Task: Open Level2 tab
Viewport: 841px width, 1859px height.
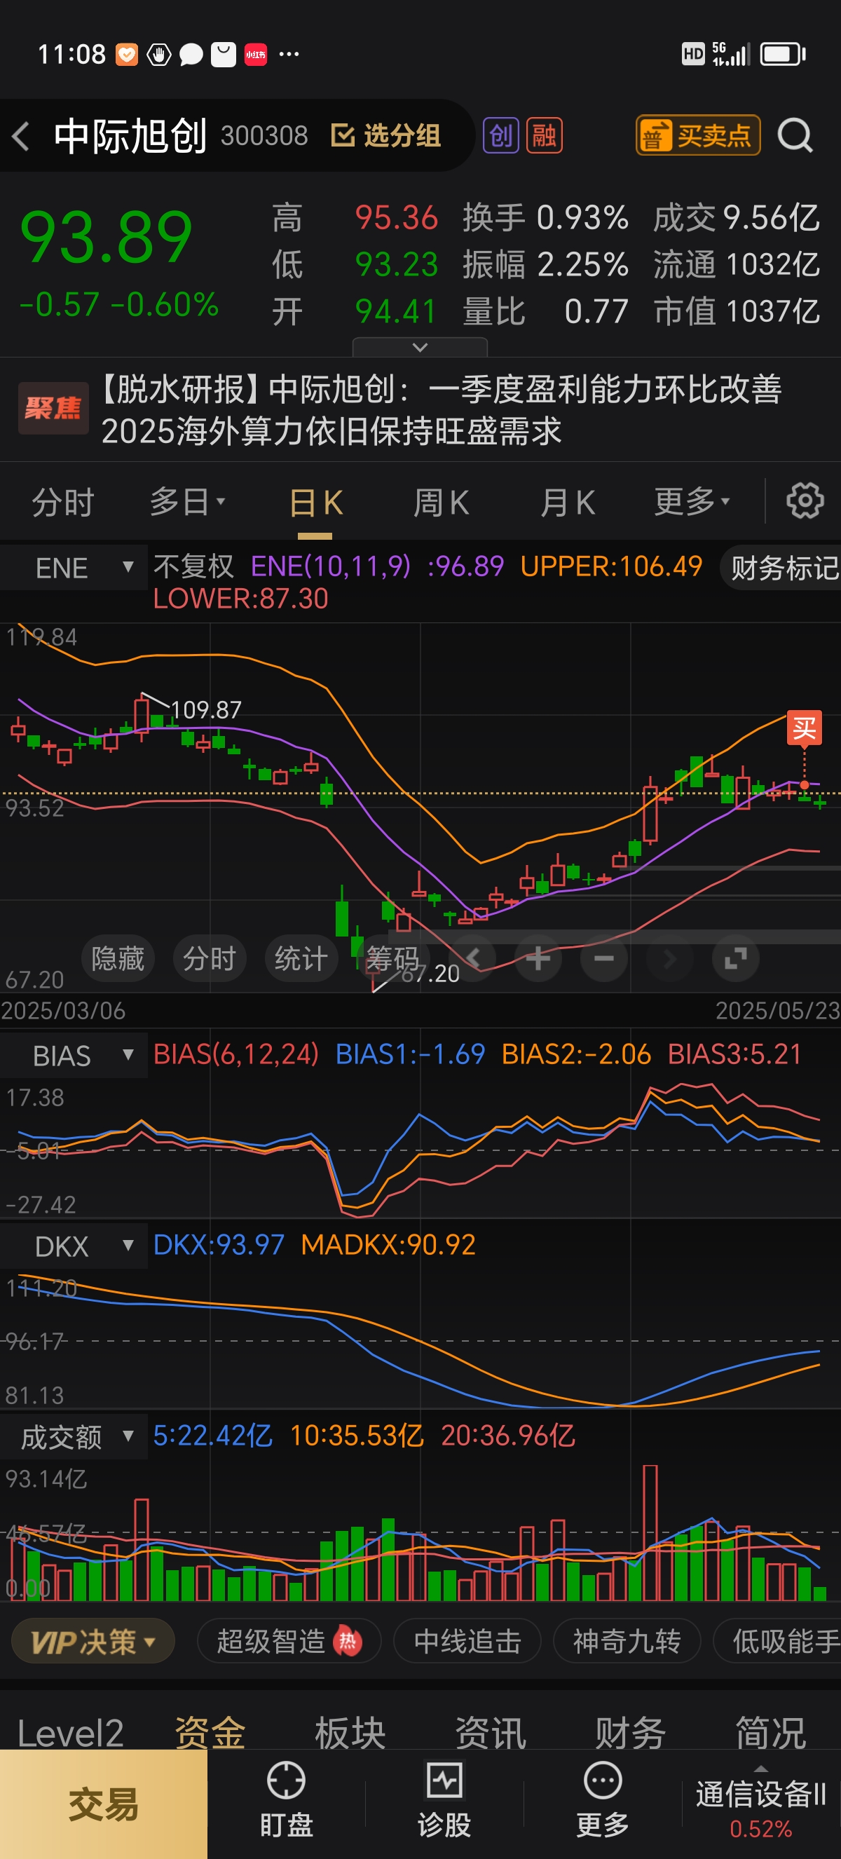Action: 70,1733
